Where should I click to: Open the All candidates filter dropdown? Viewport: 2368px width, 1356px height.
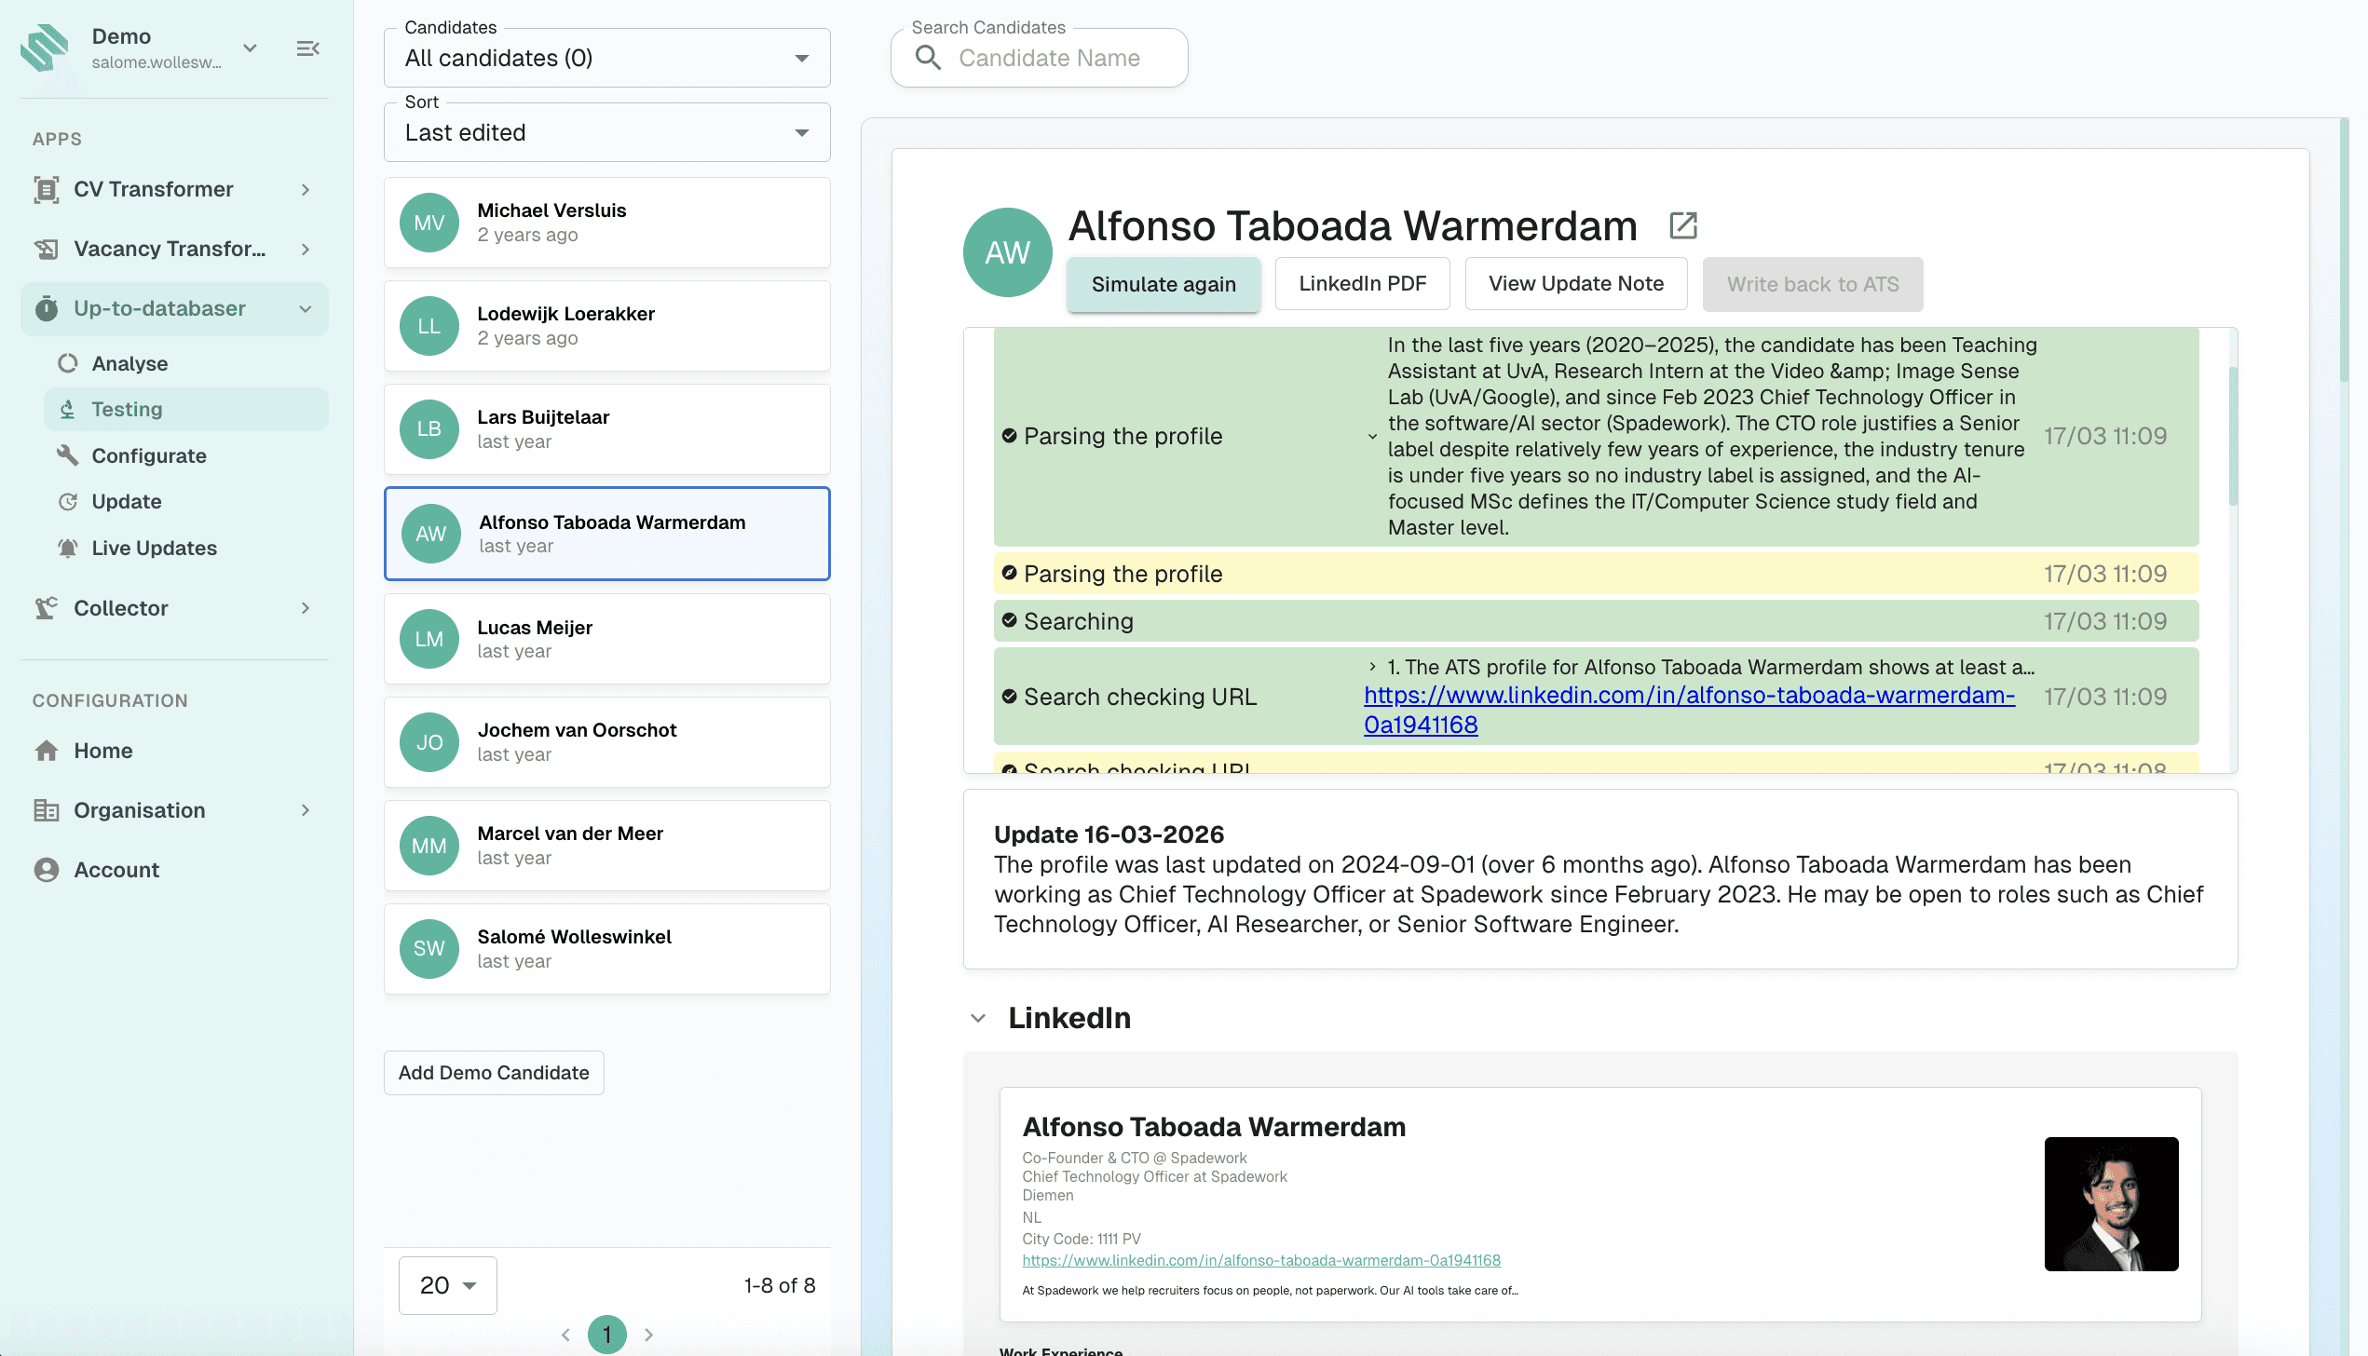pos(606,59)
